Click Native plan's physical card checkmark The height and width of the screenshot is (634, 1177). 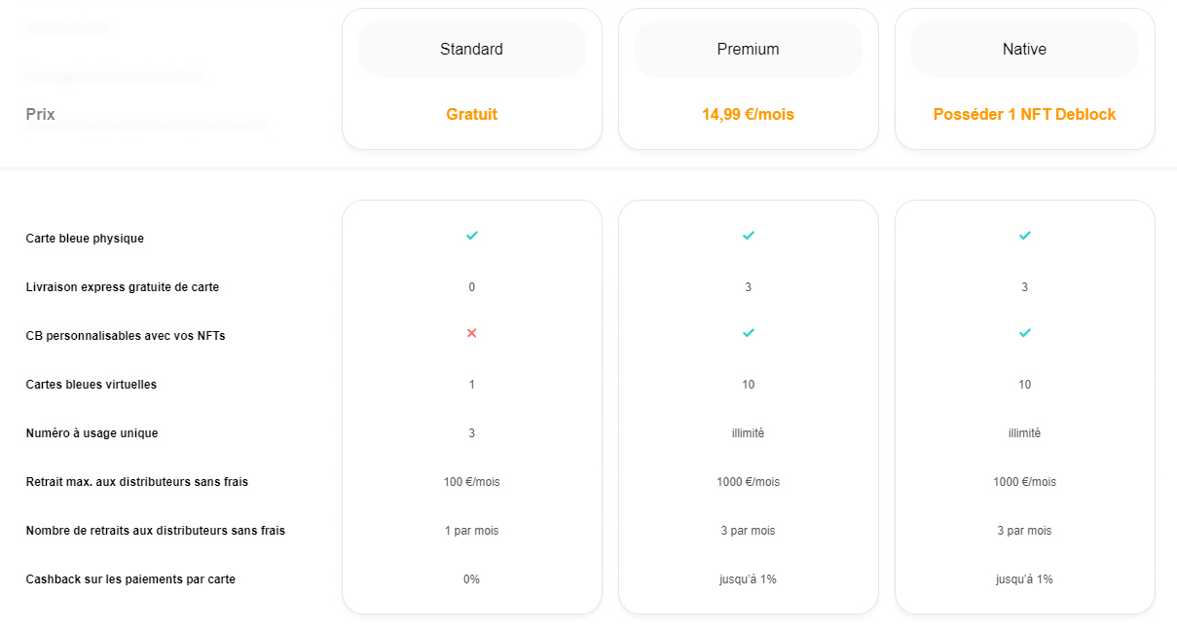point(1024,236)
